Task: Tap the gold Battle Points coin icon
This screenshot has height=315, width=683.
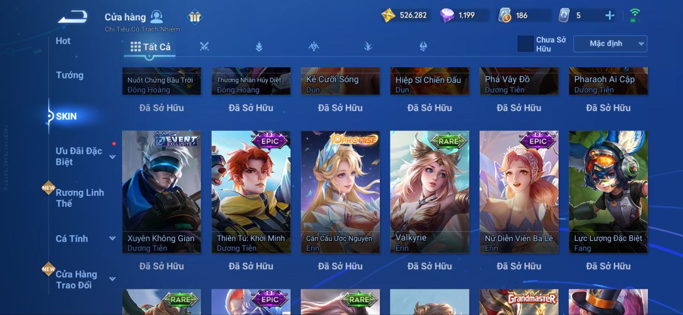Action: tap(388, 15)
